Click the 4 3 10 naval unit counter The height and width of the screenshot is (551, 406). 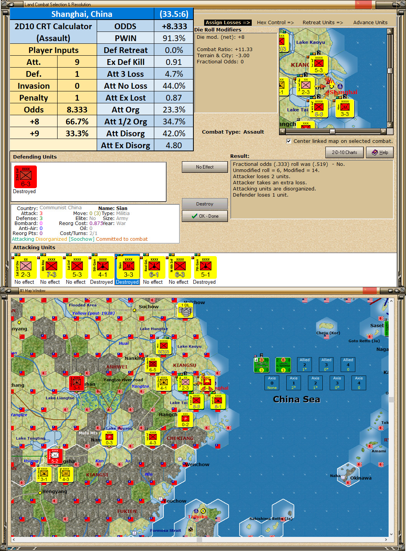point(261,365)
